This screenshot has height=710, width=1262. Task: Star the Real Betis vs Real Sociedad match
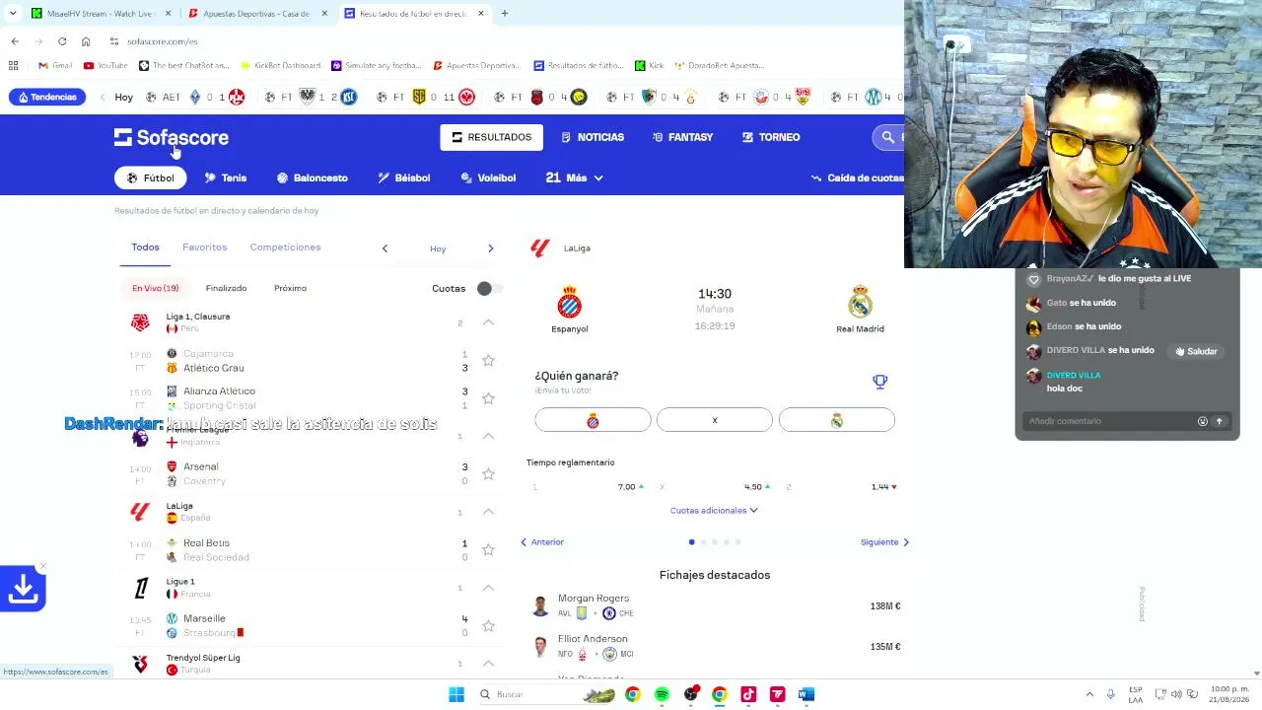[x=488, y=550]
